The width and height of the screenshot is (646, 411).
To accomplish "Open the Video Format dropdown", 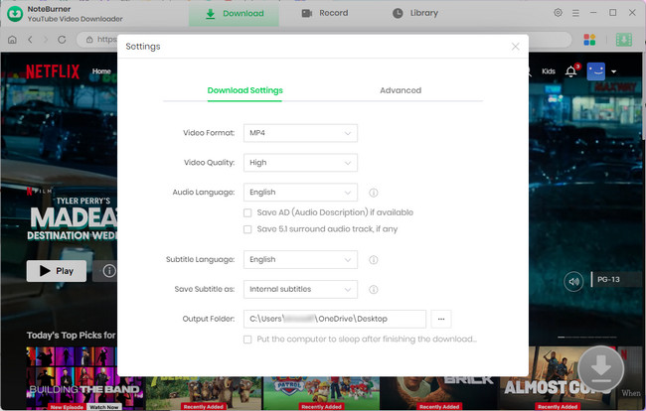I will pyautogui.click(x=300, y=133).
